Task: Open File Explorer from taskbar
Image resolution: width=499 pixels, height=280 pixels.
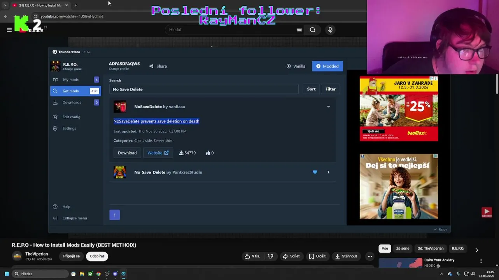Action: (82, 274)
